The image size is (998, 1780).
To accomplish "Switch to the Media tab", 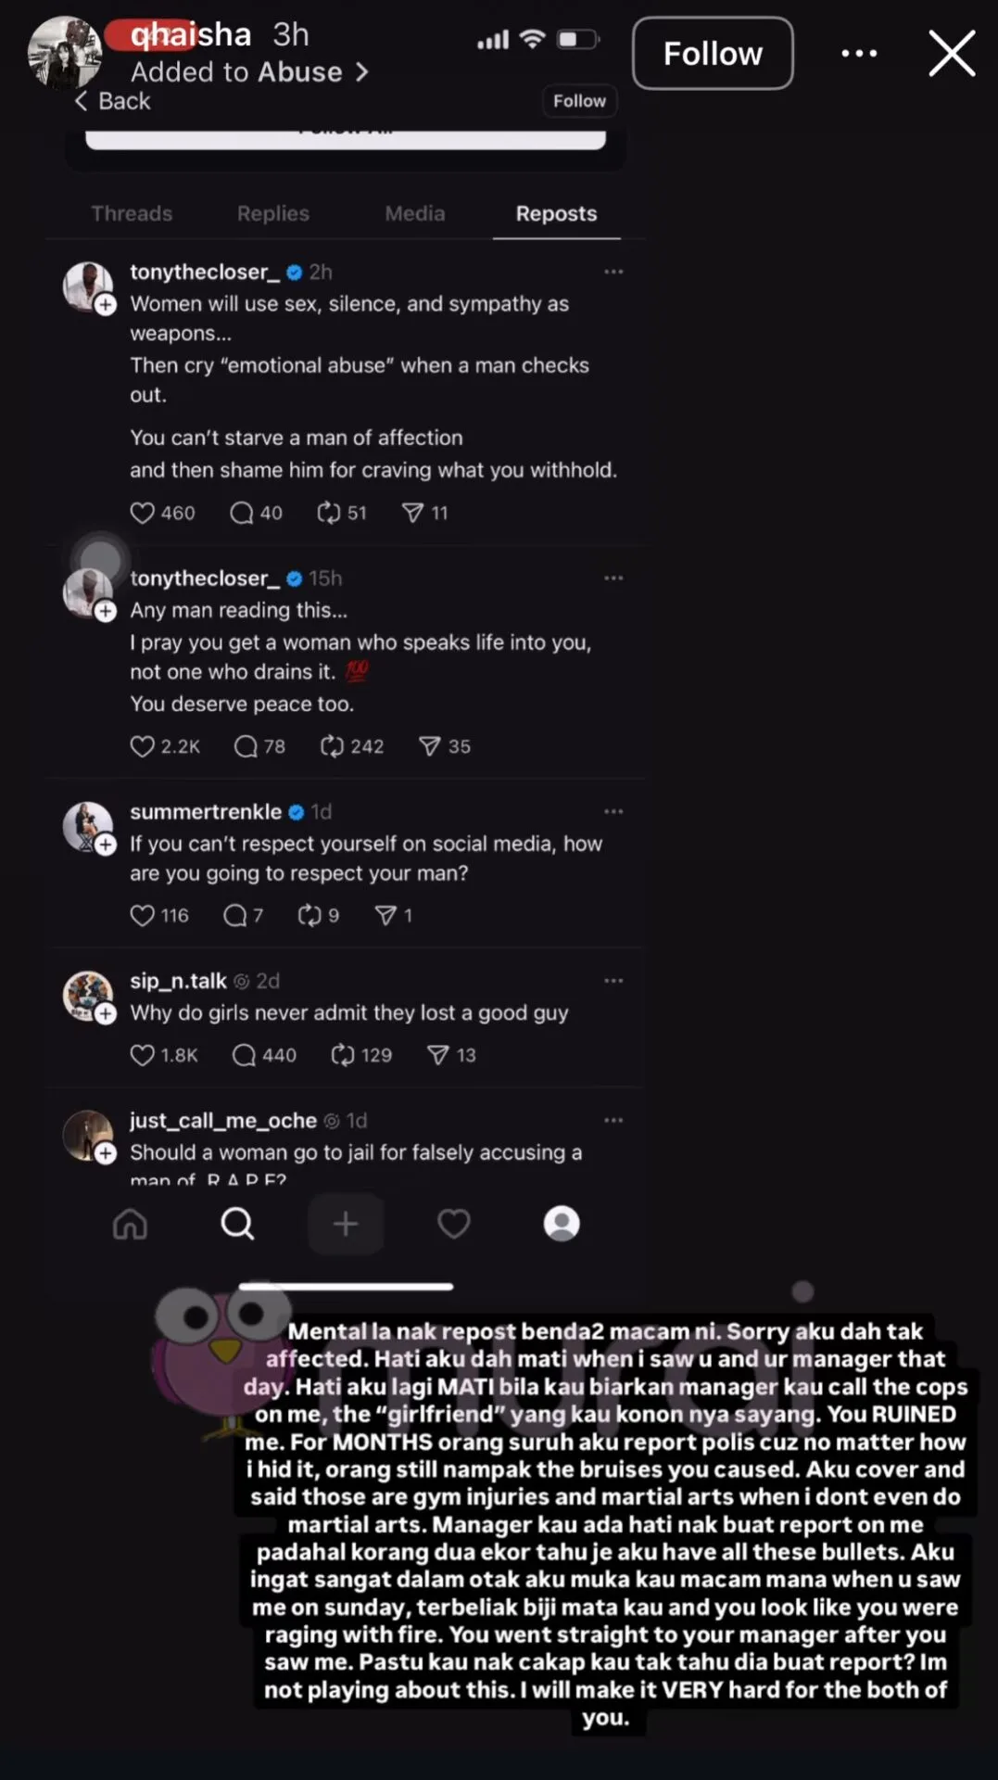I will click(x=414, y=213).
